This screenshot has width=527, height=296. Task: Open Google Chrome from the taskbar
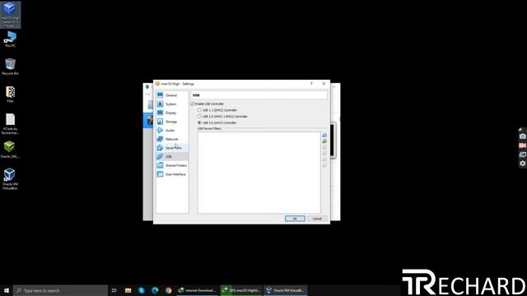[168, 290]
